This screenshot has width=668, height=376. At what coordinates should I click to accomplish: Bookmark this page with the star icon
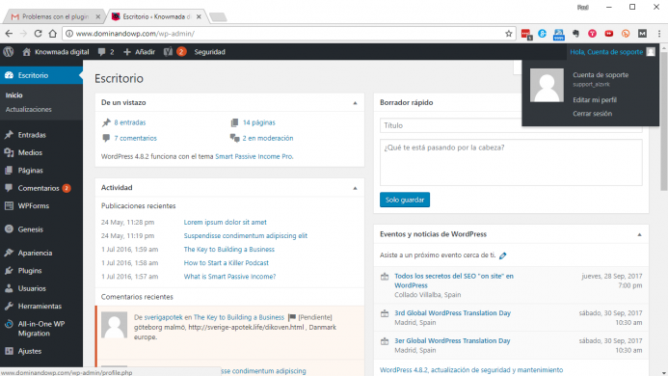point(508,34)
